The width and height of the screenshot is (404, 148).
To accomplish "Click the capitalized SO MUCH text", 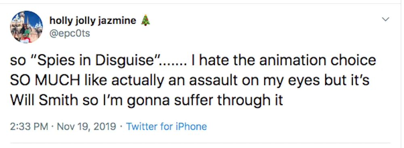I will (44, 80).
